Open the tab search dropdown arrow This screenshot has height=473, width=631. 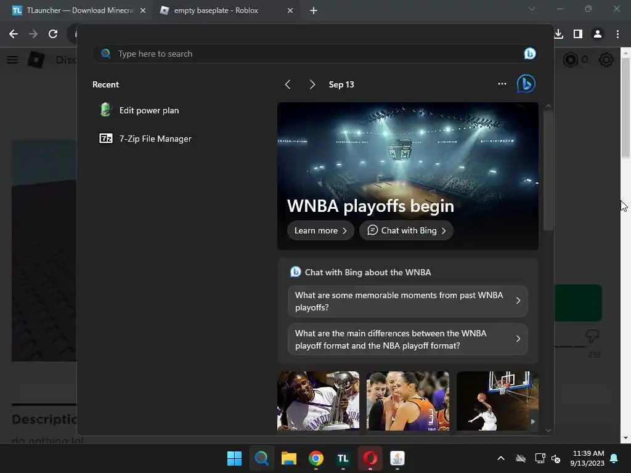click(x=532, y=9)
